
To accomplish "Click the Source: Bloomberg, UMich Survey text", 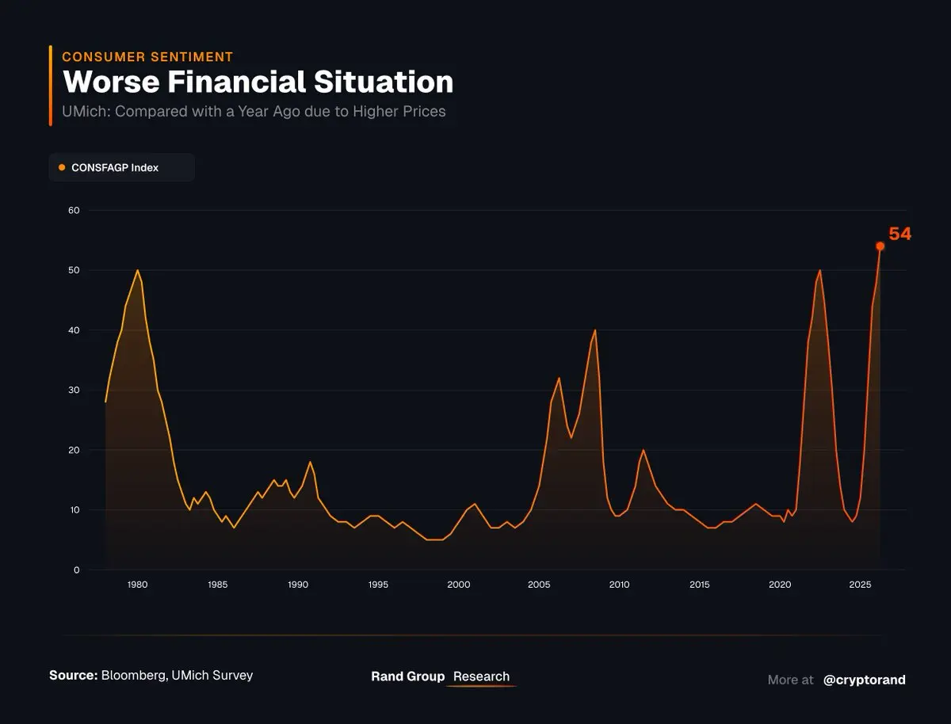I will coord(151,676).
